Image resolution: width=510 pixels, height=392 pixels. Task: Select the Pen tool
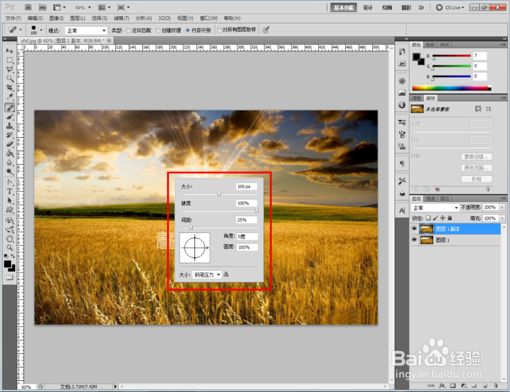[10, 182]
